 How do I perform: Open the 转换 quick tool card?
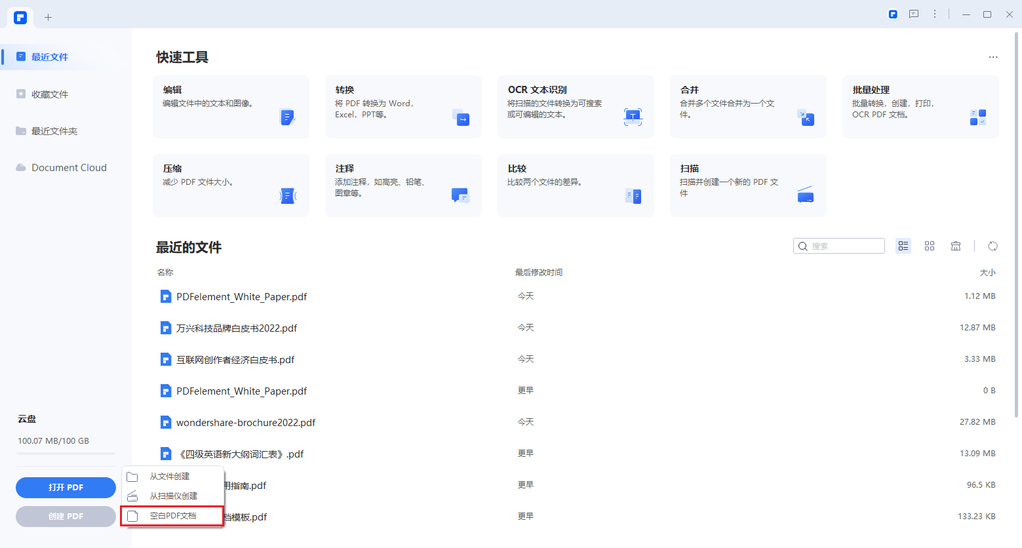pyautogui.click(x=403, y=107)
